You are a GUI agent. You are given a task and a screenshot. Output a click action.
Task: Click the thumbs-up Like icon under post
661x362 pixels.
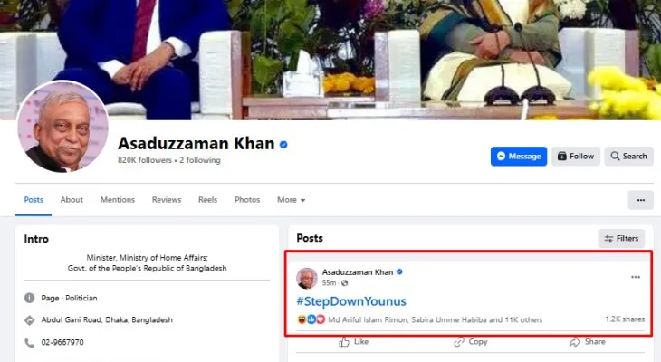[x=344, y=342]
